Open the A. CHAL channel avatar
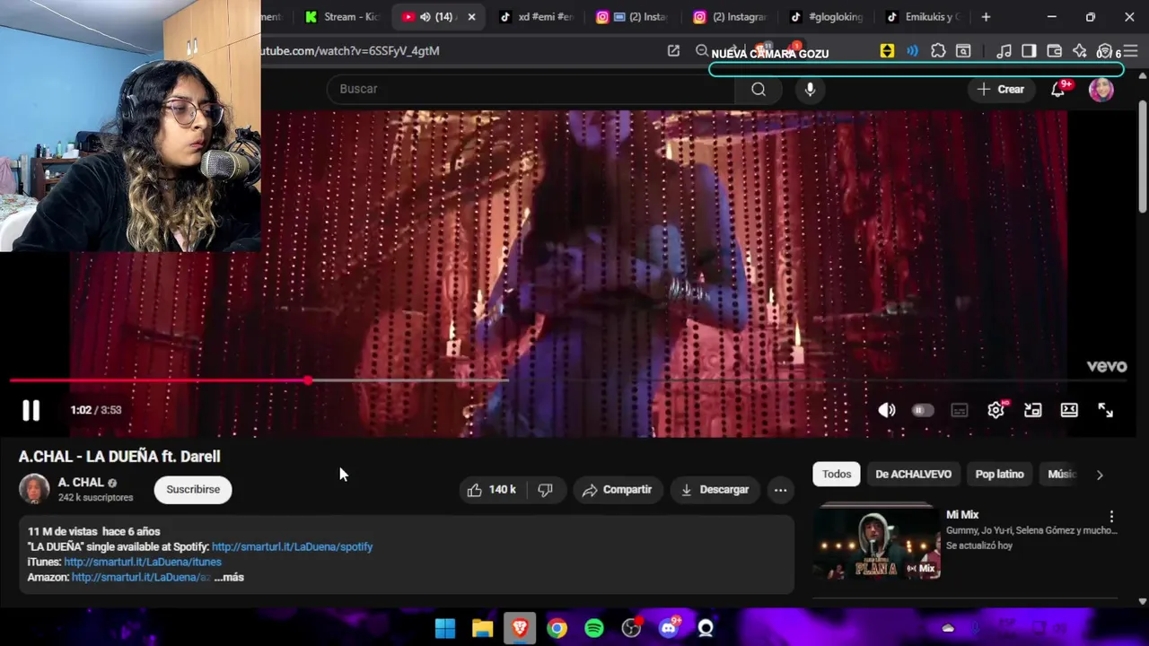This screenshot has height=646, width=1149. tap(34, 489)
